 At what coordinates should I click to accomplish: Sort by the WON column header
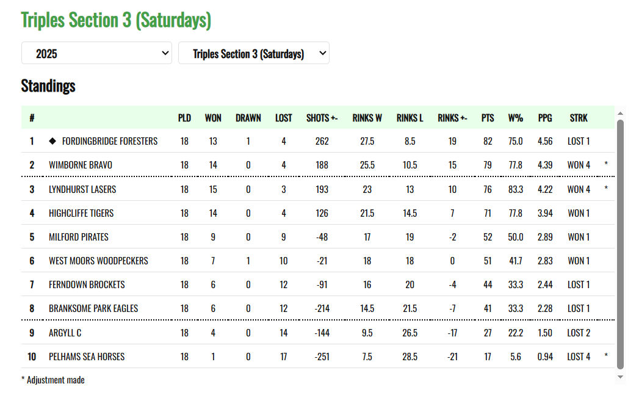(213, 118)
